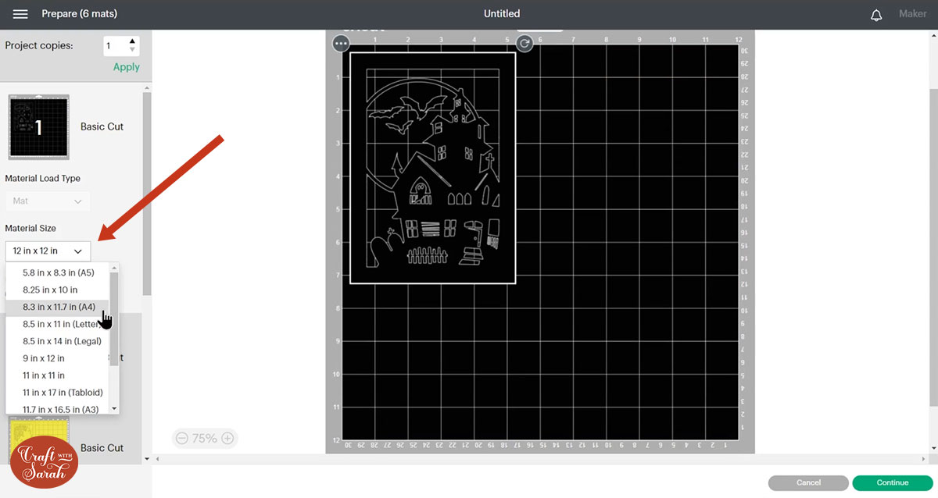Viewport: 938px width, 498px height.
Task: Click the horizontal scrollbar left arrow
Action: pyautogui.click(x=158, y=458)
